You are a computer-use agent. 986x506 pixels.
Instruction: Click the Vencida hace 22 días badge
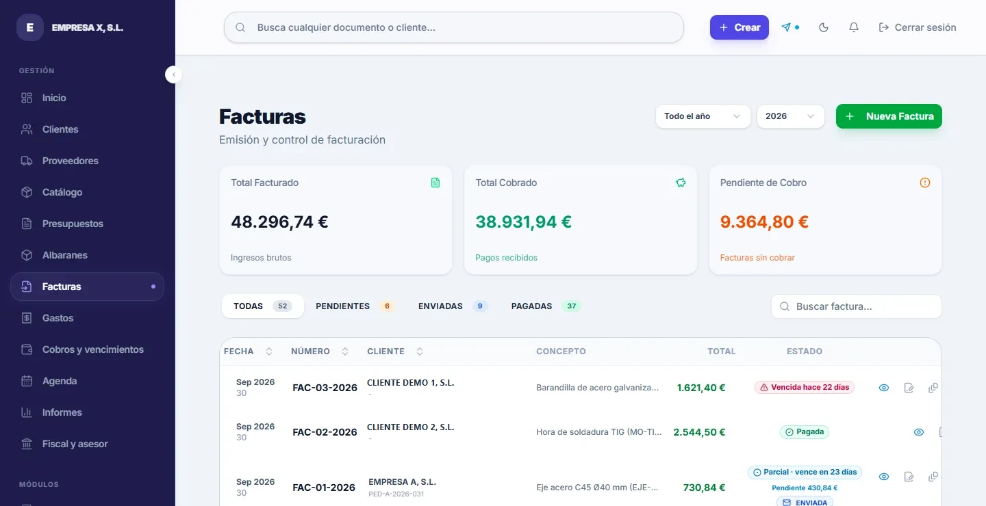pos(805,387)
